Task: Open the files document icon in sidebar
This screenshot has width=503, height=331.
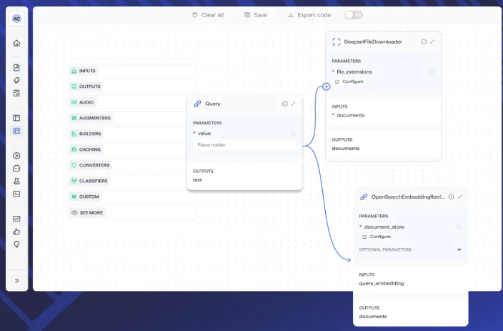Action: click(16, 67)
